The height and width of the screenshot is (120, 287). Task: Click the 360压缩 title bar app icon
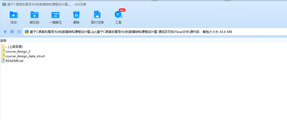click(x=4, y=4)
